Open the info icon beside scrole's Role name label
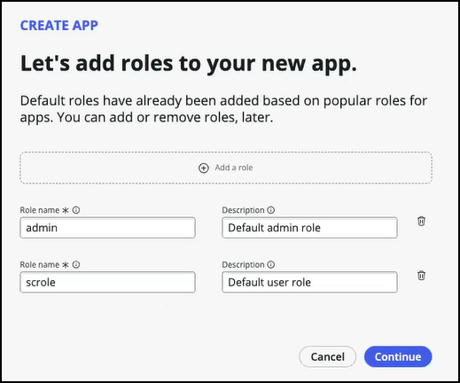 pyautogui.click(x=76, y=264)
